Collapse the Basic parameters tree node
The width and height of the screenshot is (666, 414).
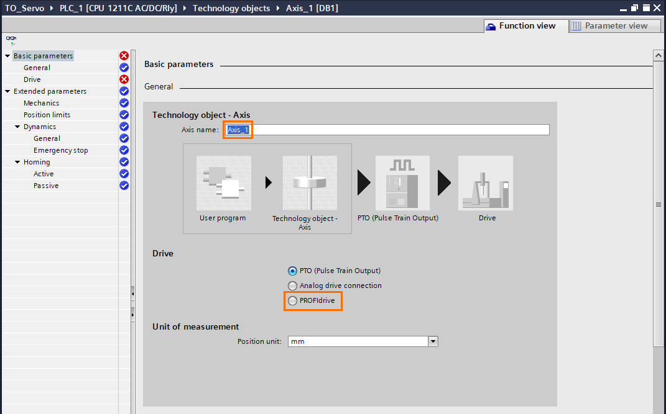(x=7, y=55)
